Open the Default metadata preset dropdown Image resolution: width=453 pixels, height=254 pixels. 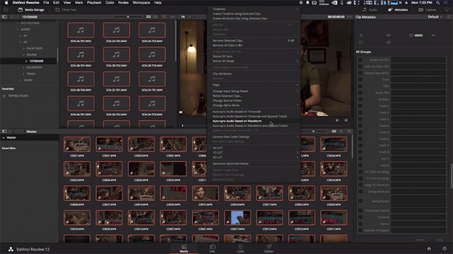[435, 17]
